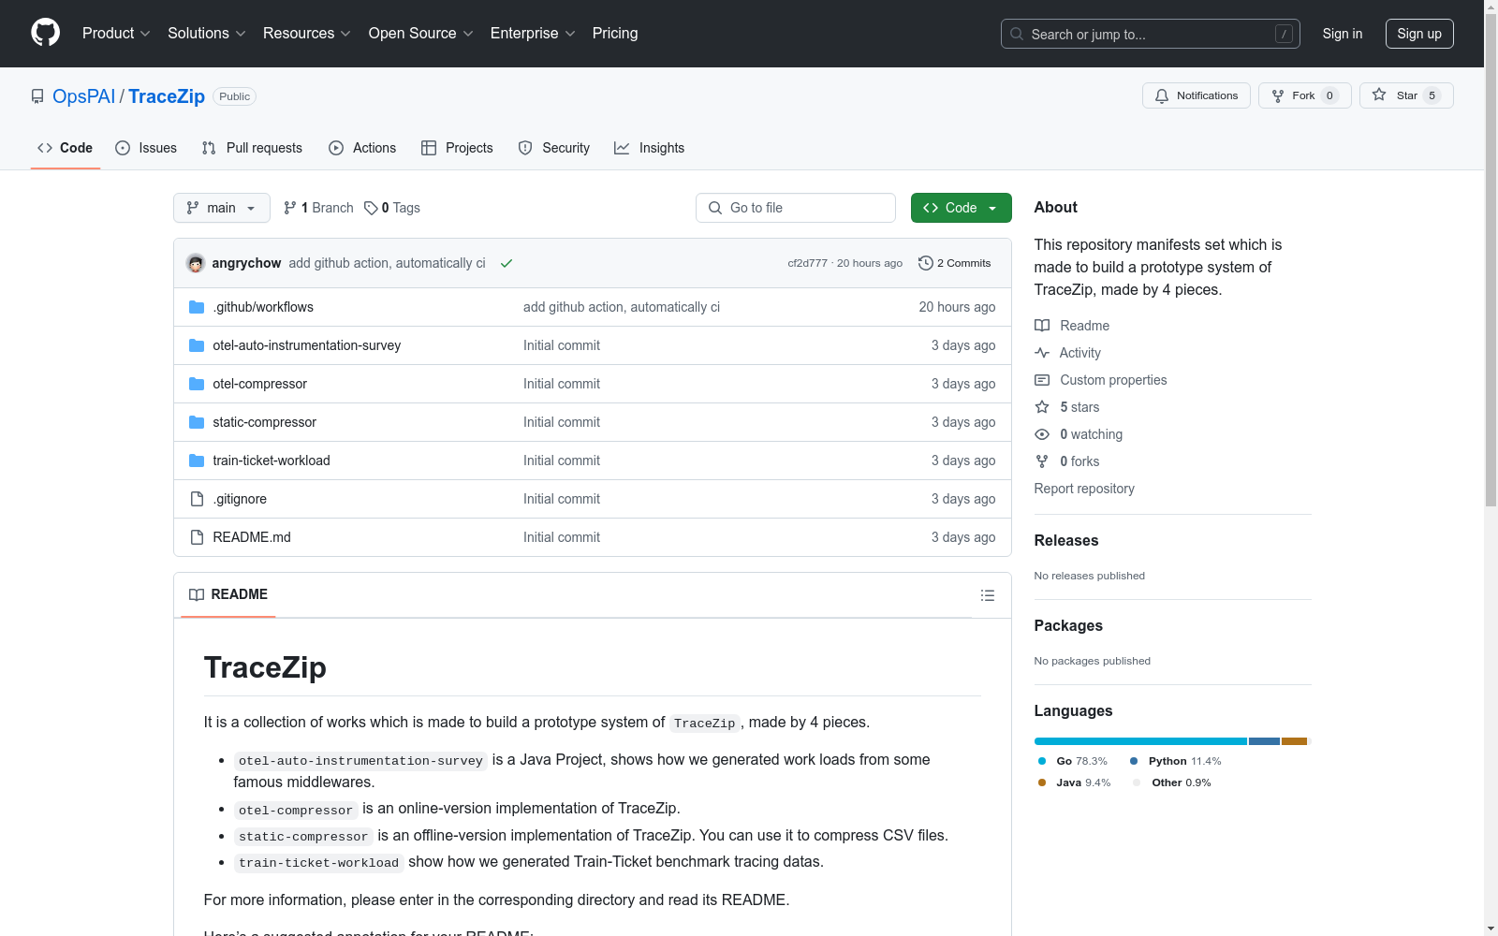
Task: Click the angrychow author name link
Action: (246, 263)
